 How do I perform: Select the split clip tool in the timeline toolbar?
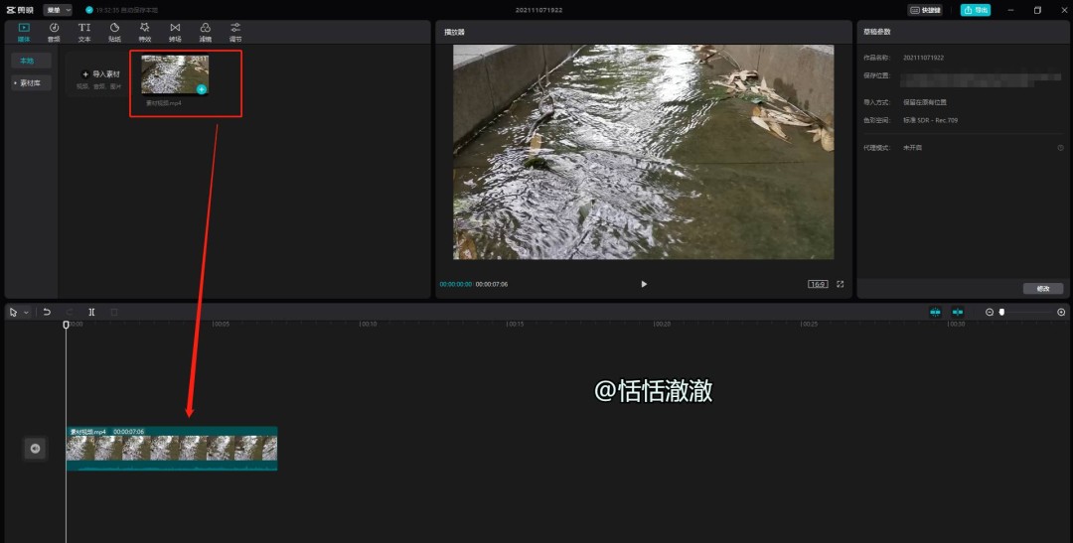coord(91,312)
